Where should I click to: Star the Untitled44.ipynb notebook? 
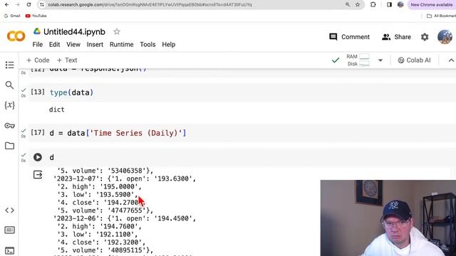pyautogui.click(x=117, y=31)
